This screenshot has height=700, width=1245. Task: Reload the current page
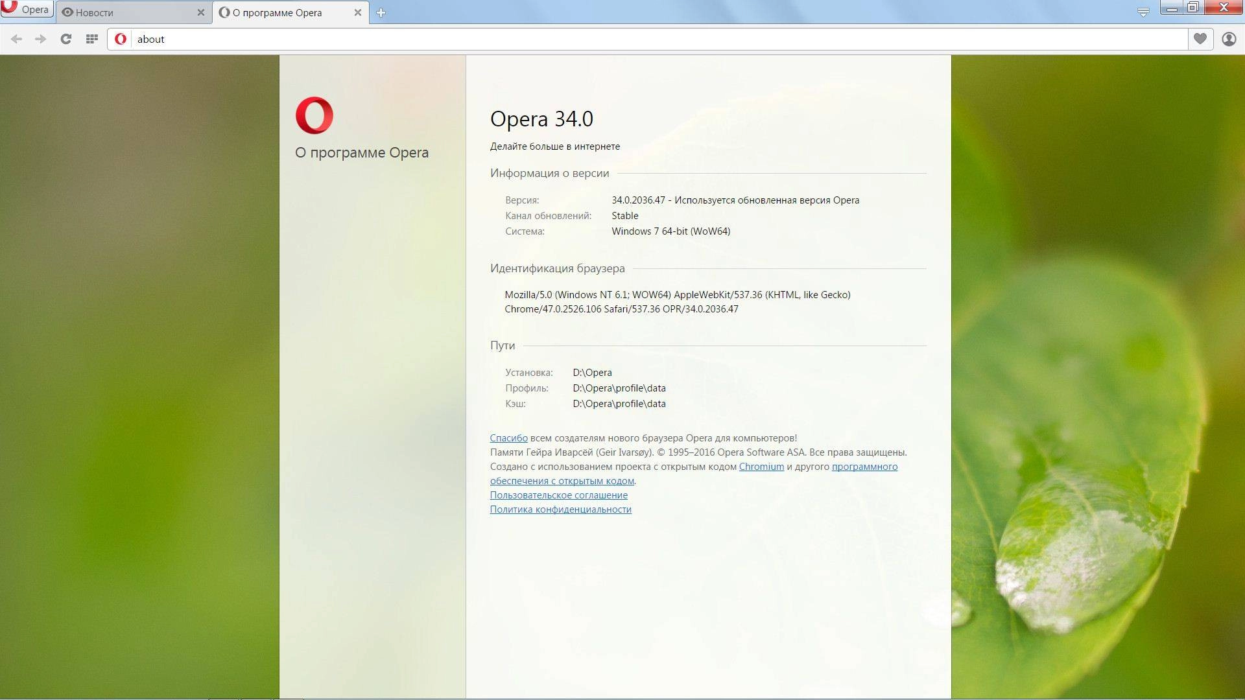tap(65, 39)
